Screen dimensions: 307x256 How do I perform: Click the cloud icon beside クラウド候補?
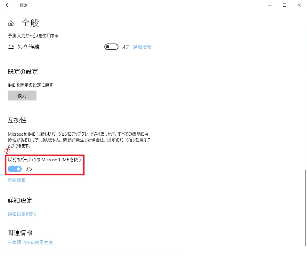[11, 47]
